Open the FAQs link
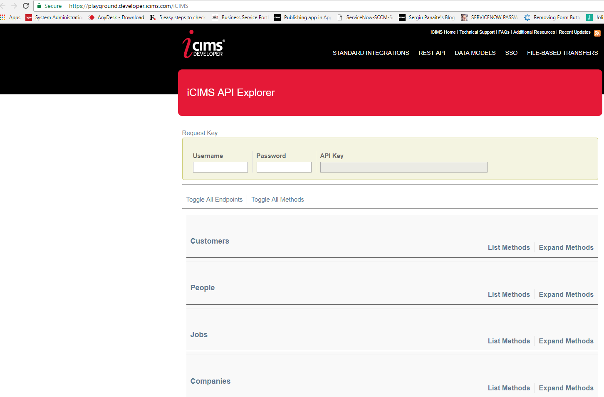This screenshot has height=397, width=604. (x=504, y=32)
